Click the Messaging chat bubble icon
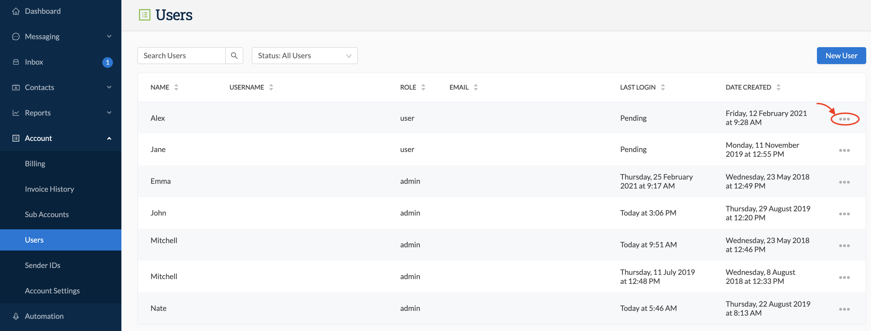The image size is (871, 331). tap(16, 37)
